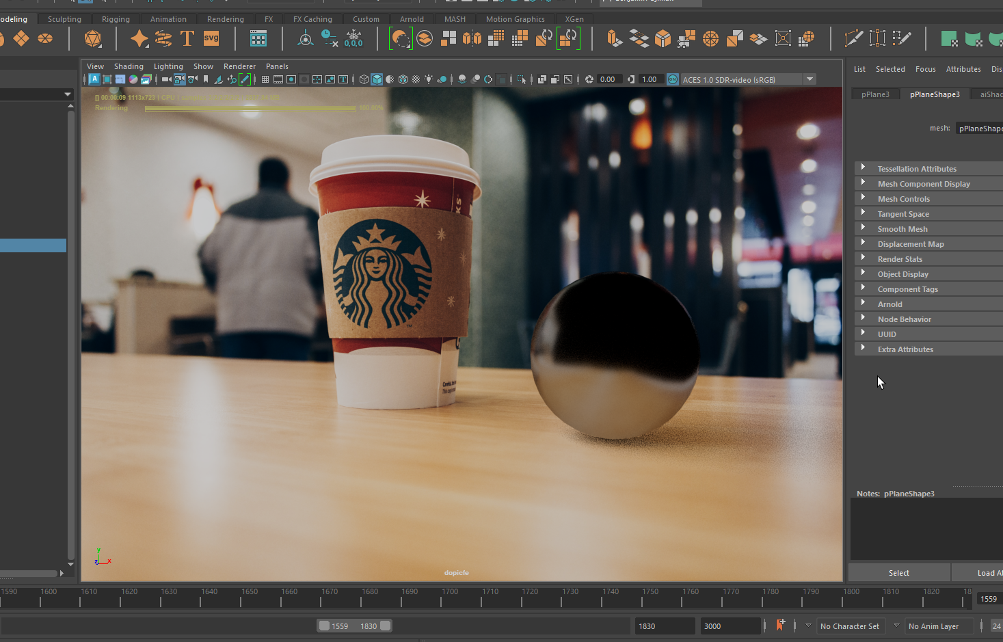The width and height of the screenshot is (1003, 642).
Task: Click the Extrude shelf icon
Action: [615, 39]
